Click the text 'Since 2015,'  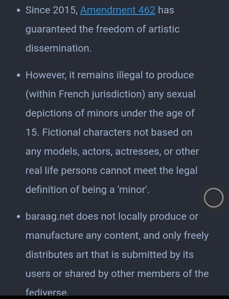[x=52, y=10]
